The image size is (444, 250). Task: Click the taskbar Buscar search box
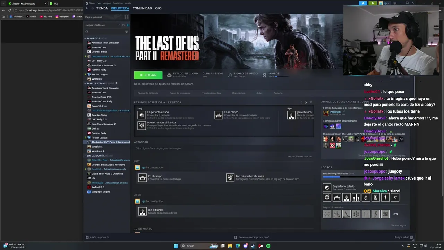(200, 246)
